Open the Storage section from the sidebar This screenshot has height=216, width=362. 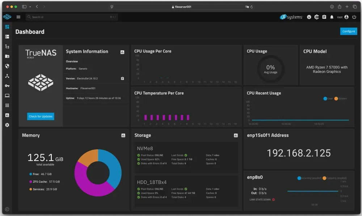[x=7, y=36]
